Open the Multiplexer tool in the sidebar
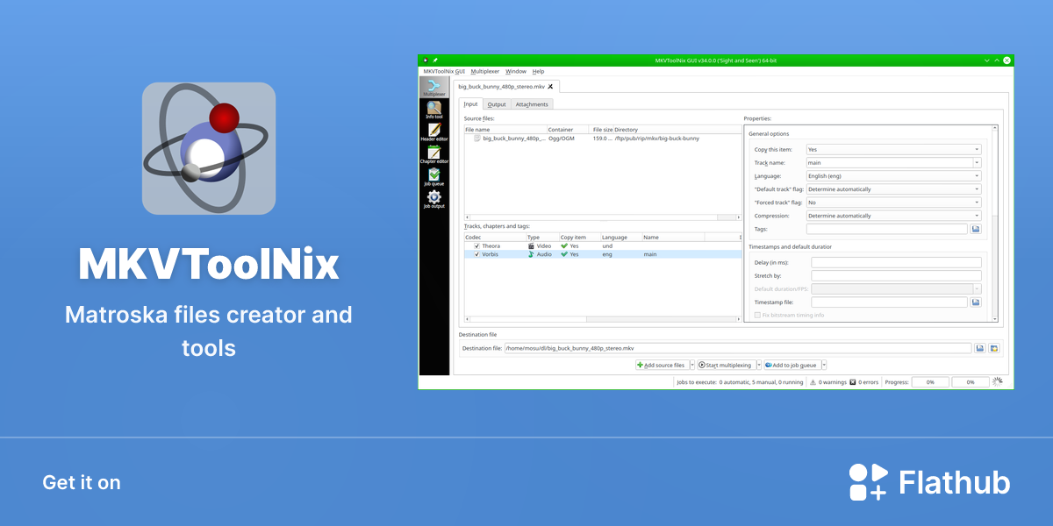 (x=433, y=88)
